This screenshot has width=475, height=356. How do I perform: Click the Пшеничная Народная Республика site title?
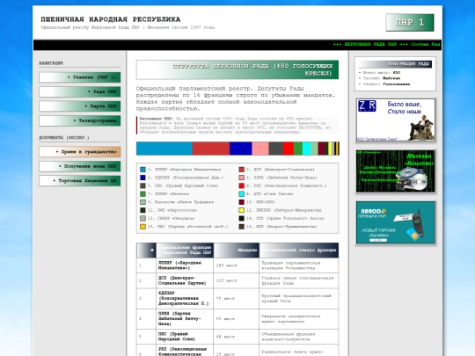[111, 19]
